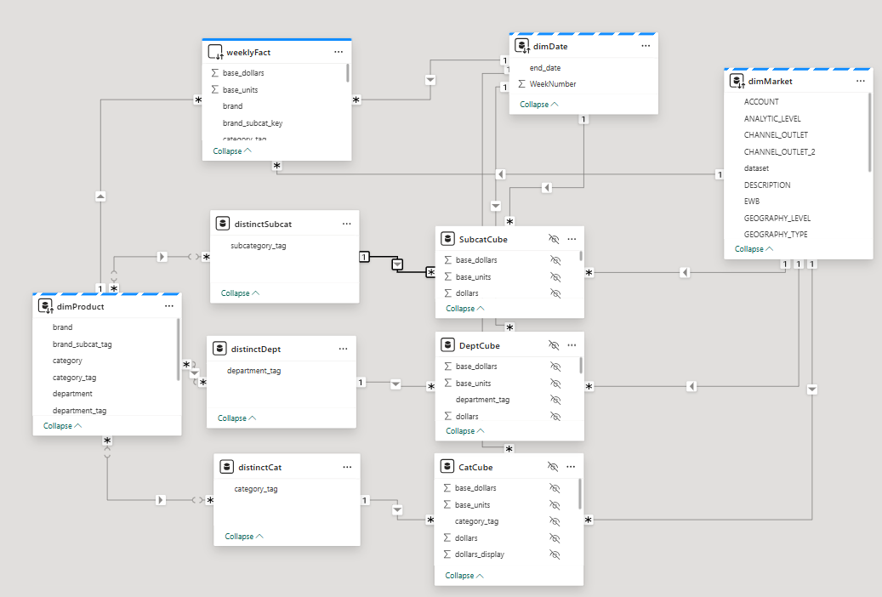Toggle visibility of SubcatCube table header
Viewport: 882px width, 597px height.
[554, 239]
